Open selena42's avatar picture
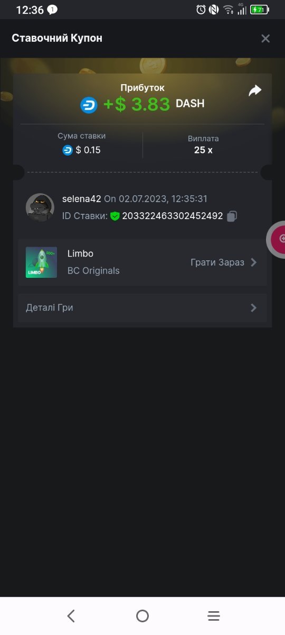The height and width of the screenshot is (635, 285). point(40,207)
